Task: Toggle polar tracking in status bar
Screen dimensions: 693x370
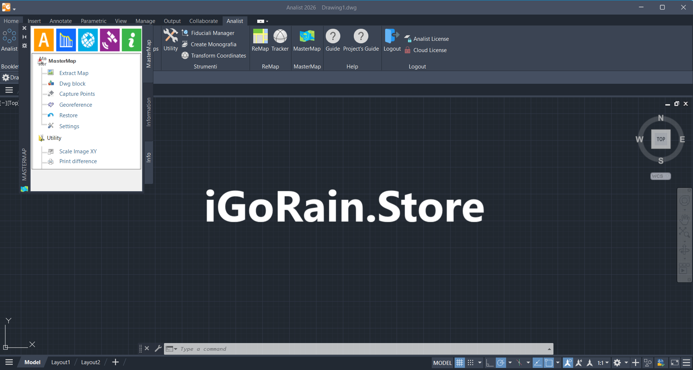Action: pyautogui.click(x=501, y=363)
